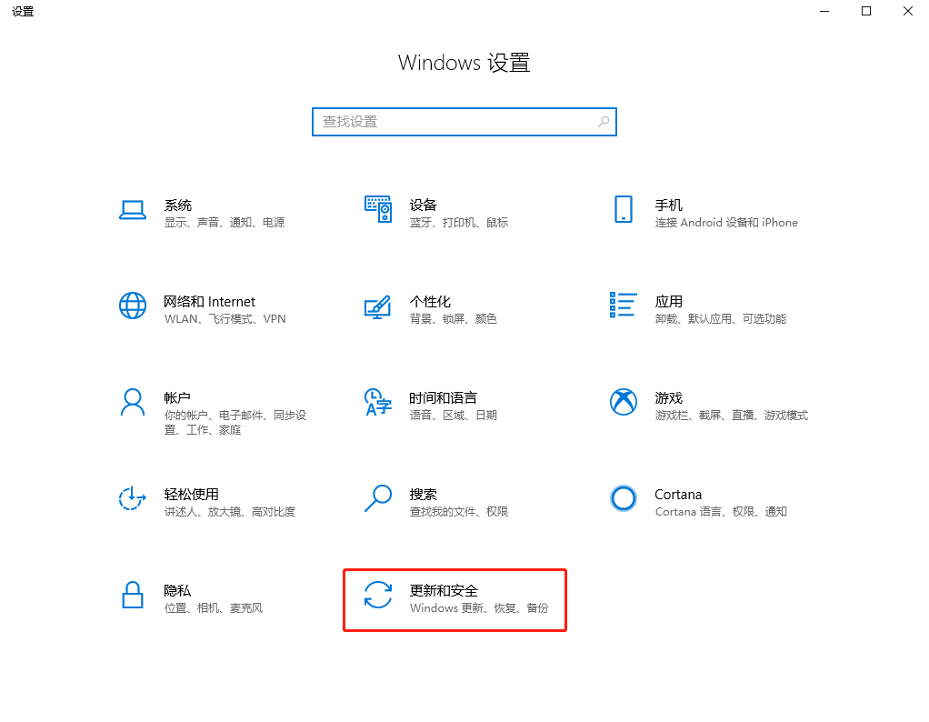Maximize the 设置 window
Image resolution: width=929 pixels, height=722 pixels.
(866, 11)
